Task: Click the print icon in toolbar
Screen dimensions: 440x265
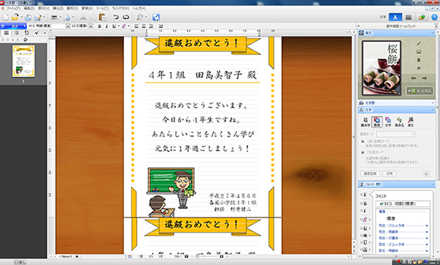Action: tap(54, 17)
